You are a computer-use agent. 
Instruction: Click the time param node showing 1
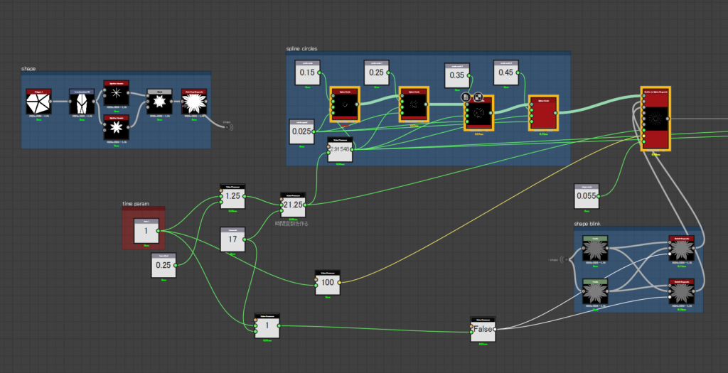pyautogui.click(x=146, y=232)
